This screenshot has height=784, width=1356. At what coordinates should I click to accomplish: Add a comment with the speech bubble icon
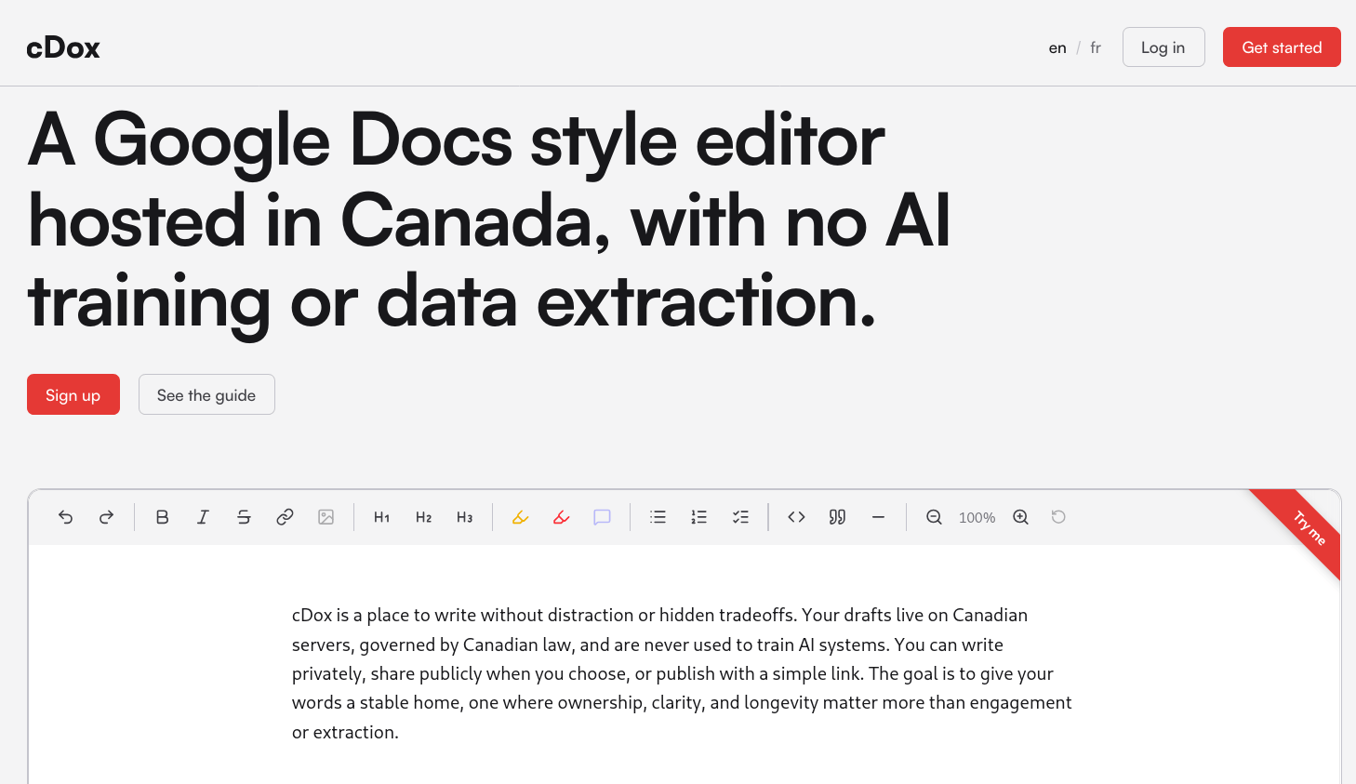602,517
